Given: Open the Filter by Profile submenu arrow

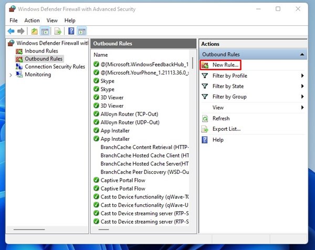Looking at the screenshot, I should pyautogui.click(x=302, y=76).
